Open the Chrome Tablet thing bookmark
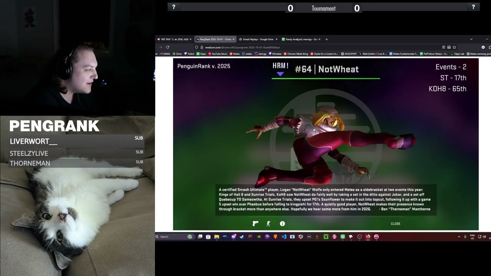The width and height of the screenshot is (491, 276). 296,54
